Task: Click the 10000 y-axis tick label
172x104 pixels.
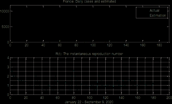Action: click(x=5, y=11)
